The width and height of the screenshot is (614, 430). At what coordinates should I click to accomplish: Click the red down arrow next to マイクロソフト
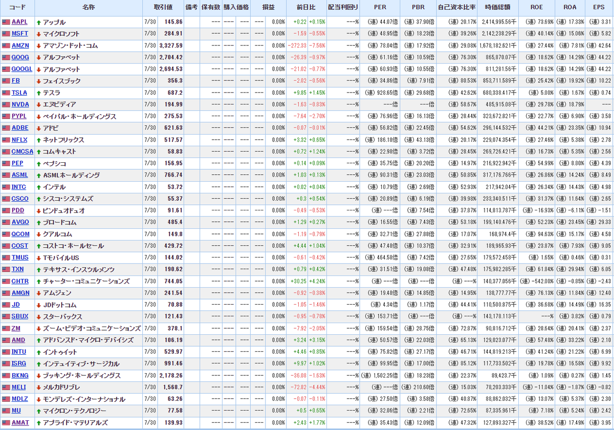pos(39,34)
